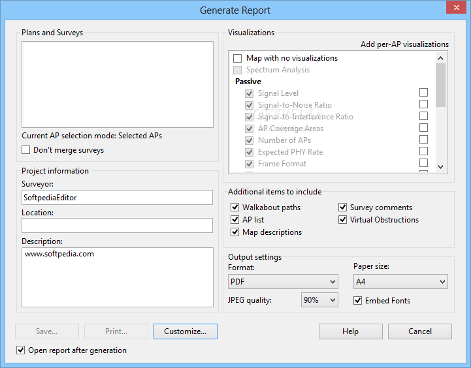Click the Customize... button
This screenshot has width=471, height=368.
[186, 331]
